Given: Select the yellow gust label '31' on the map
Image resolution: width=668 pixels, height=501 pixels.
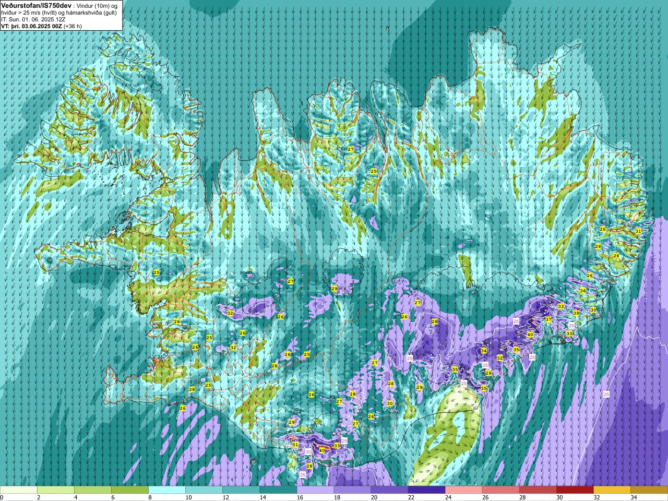Looking at the screenshot, I should click(638, 231).
